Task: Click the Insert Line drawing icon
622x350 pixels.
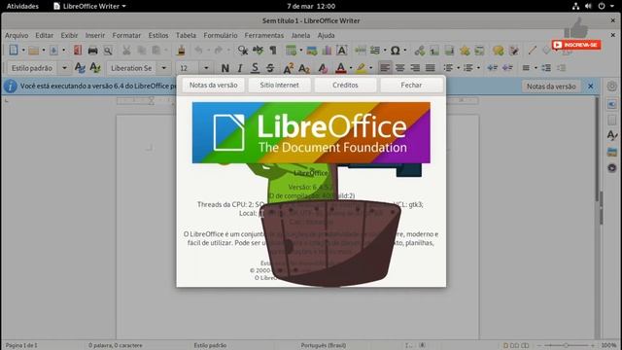Action: tap(533, 51)
